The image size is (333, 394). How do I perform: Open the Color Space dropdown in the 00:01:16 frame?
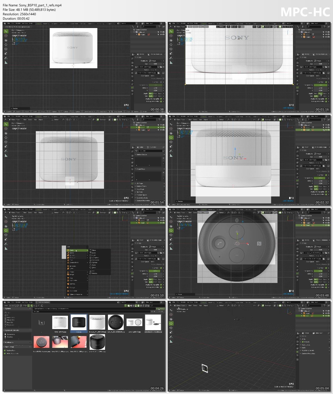[x=321, y=76]
